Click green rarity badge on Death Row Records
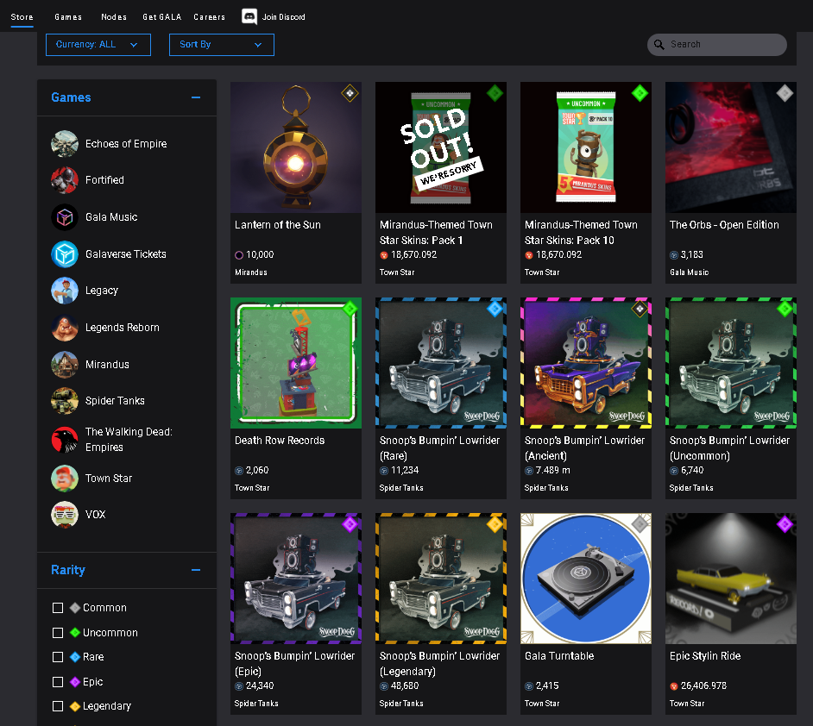This screenshot has height=726, width=813. 350,310
